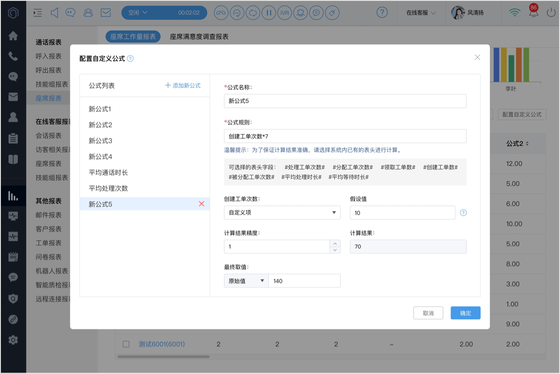Image resolution: width=560 pixels, height=374 pixels.
Task: Open the 原始值 dropdown under 最终取值
Action: tap(246, 281)
